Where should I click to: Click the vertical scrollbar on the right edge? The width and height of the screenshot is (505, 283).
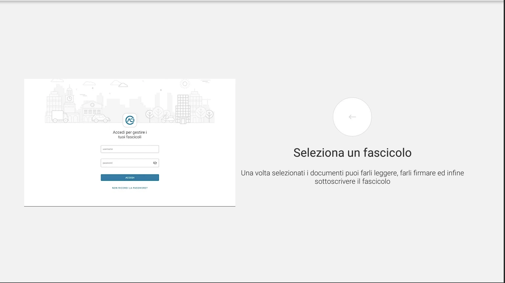[504, 141]
